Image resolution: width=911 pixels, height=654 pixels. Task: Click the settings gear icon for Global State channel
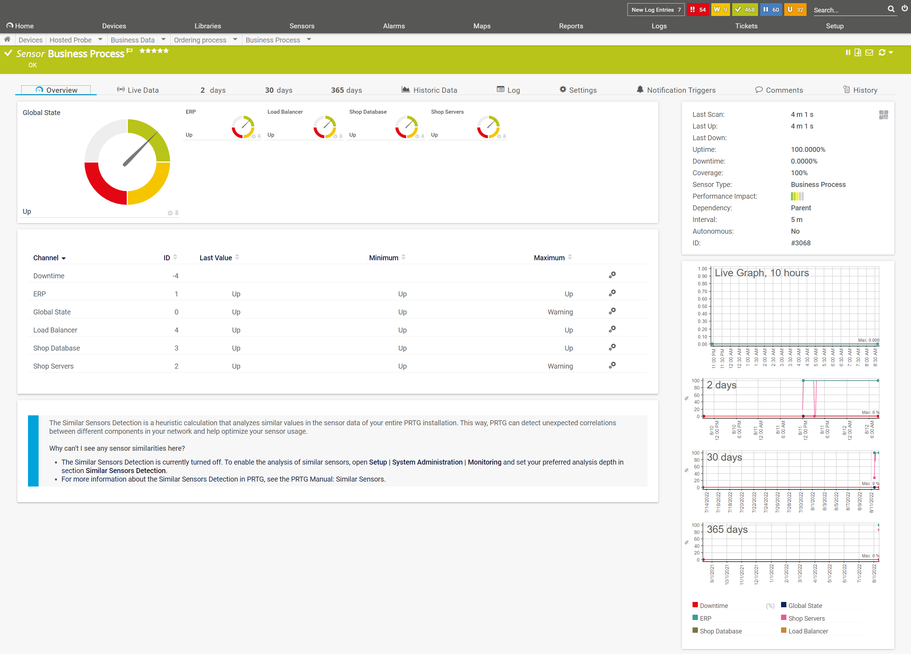pyautogui.click(x=612, y=312)
